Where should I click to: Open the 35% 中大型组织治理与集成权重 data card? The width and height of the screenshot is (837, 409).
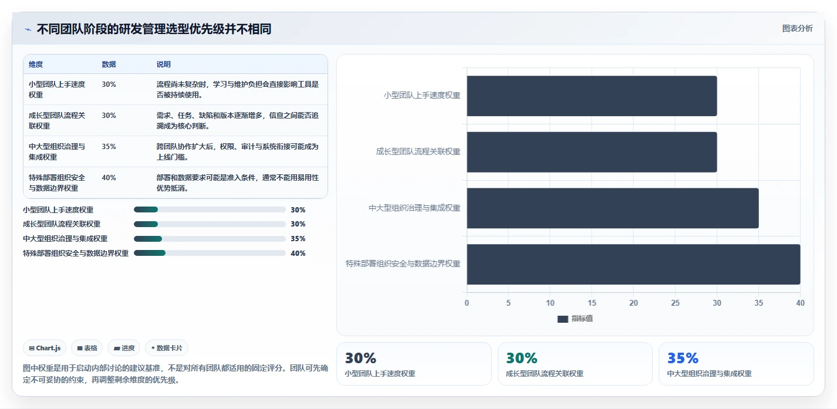[x=736, y=364]
